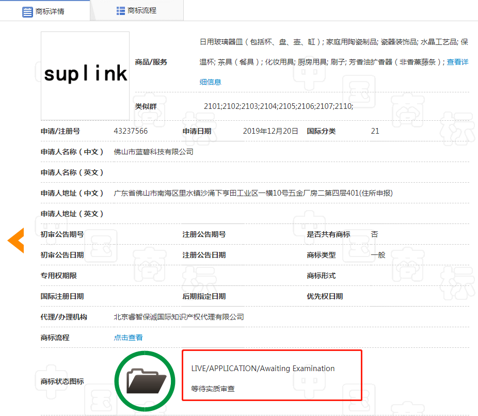Open the 商标详情 tab

[45, 11]
